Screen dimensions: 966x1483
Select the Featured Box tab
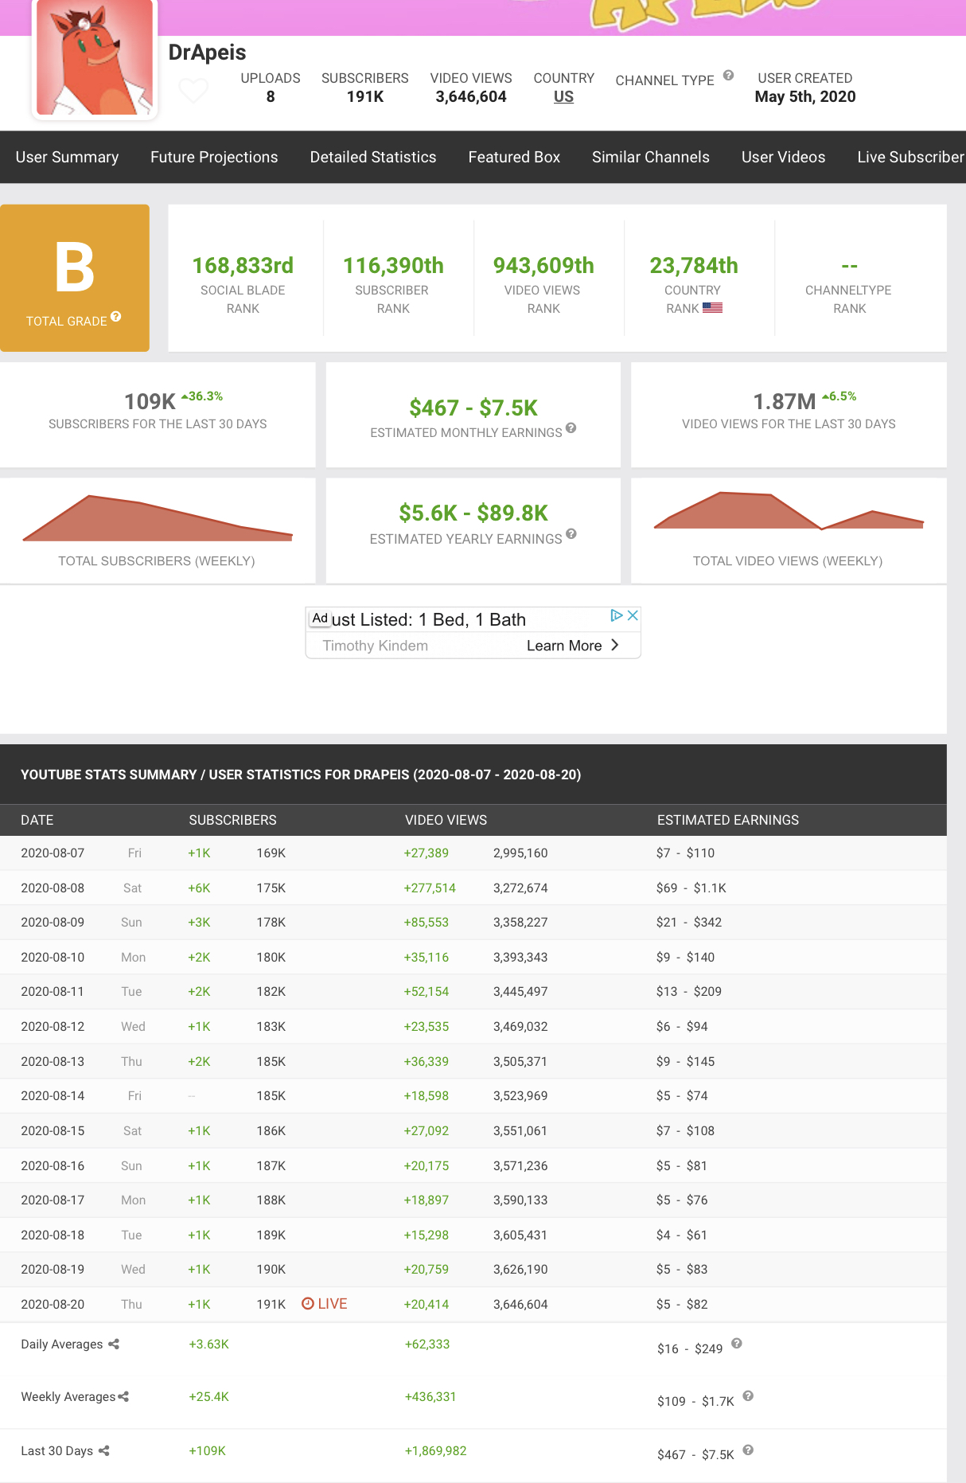pos(514,157)
